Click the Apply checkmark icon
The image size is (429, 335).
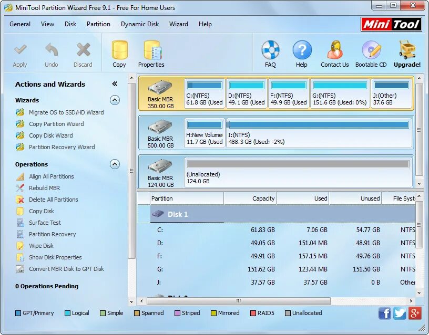(21, 50)
